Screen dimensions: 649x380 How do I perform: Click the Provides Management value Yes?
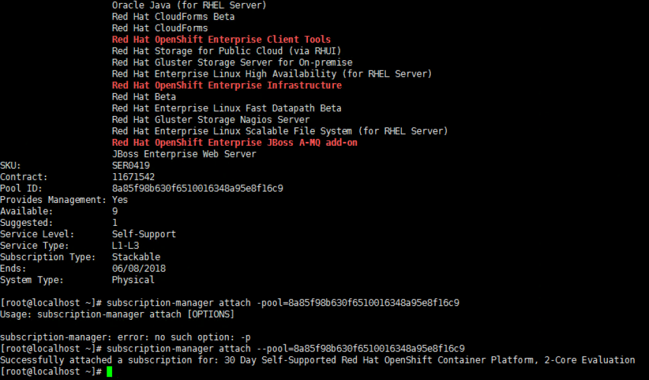click(120, 200)
